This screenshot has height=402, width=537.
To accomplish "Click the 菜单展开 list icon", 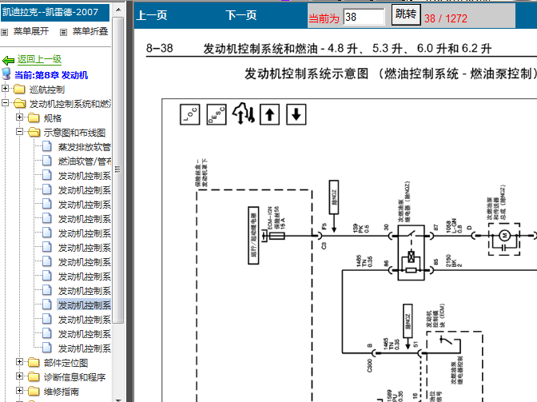I will point(5,32).
